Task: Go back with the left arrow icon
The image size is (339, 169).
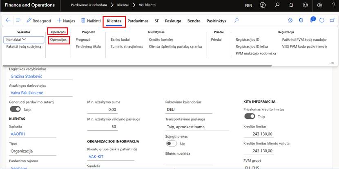Action: click(8, 20)
